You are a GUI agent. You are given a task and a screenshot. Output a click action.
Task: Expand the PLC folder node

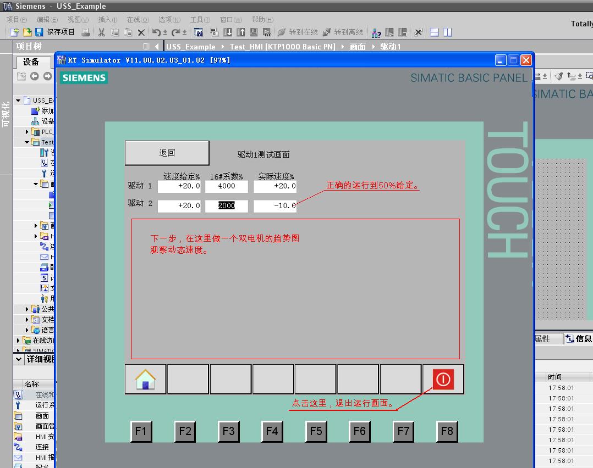coord(27,131)
